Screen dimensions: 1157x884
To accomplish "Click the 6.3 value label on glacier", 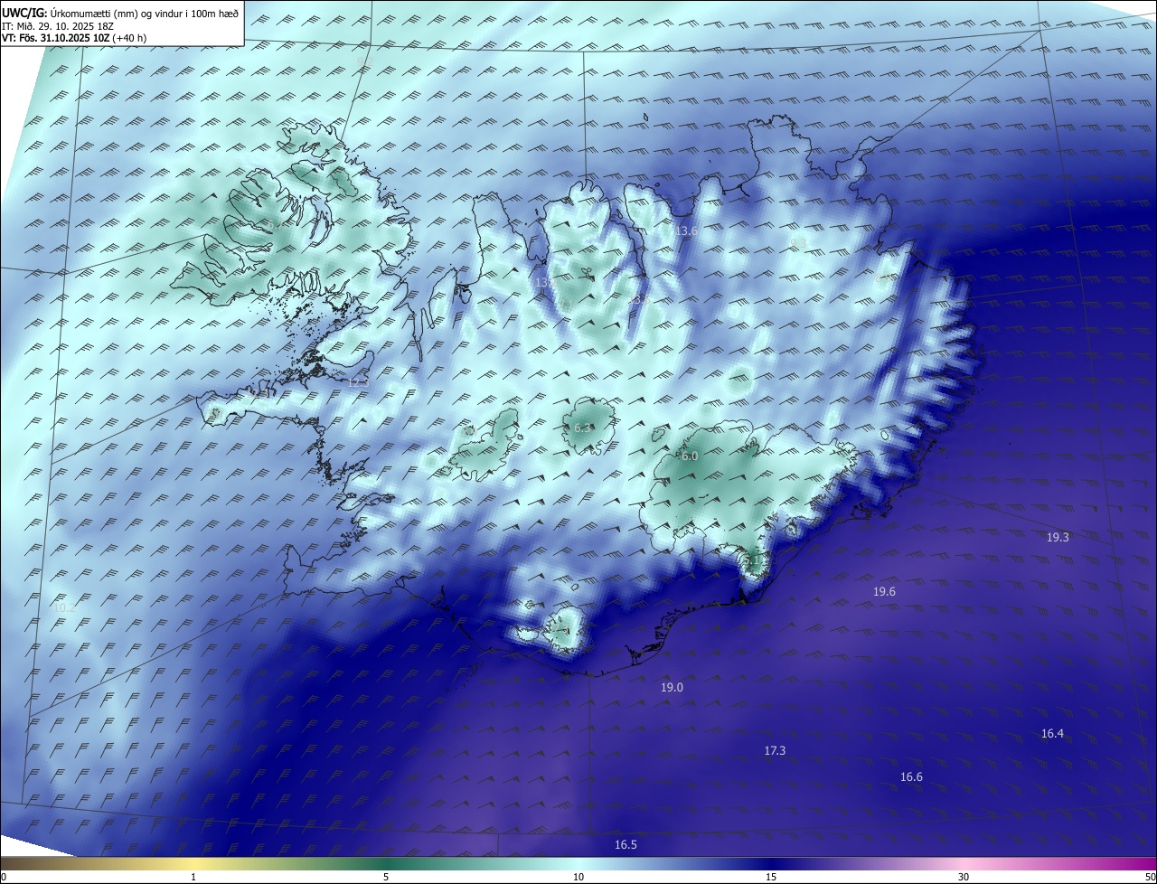I will point(582,428).
